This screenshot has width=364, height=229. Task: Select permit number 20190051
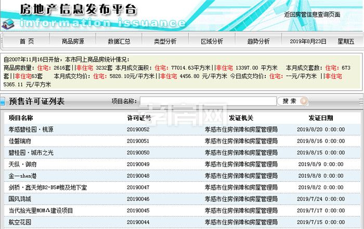(x=138, y=141)
